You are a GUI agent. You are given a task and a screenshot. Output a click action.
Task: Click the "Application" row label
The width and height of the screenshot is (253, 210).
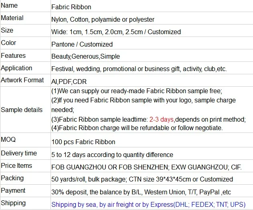17,68
